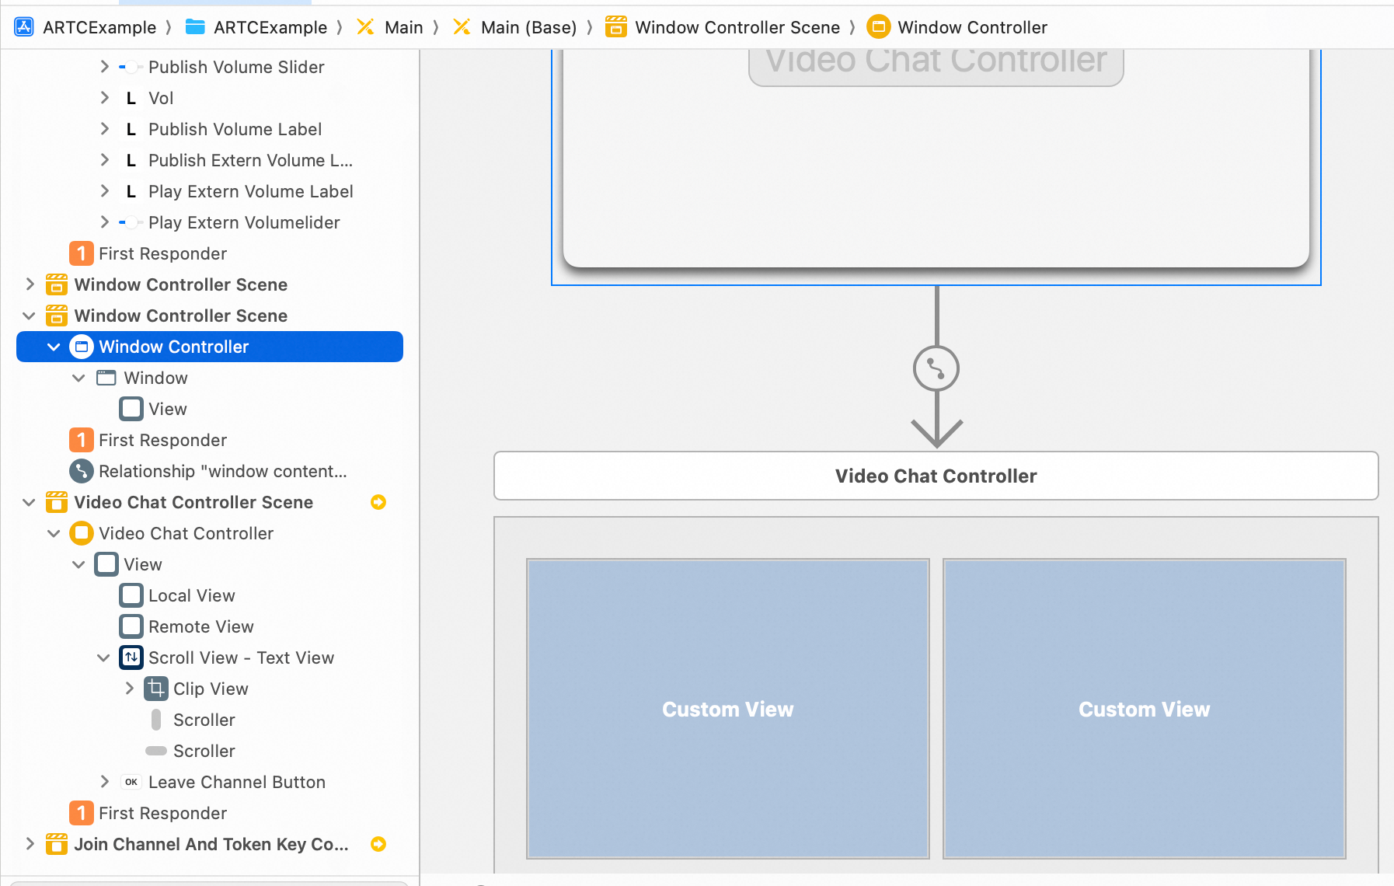The height and width of the screenshot is (886, 1394).
Task: Select the left Custom View on canvas
Action: click(728, 709)
